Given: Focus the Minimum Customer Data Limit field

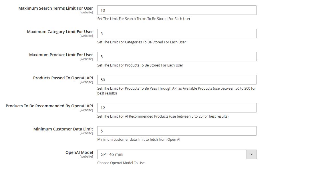Looking at the screenshot, I should point(177,131).
